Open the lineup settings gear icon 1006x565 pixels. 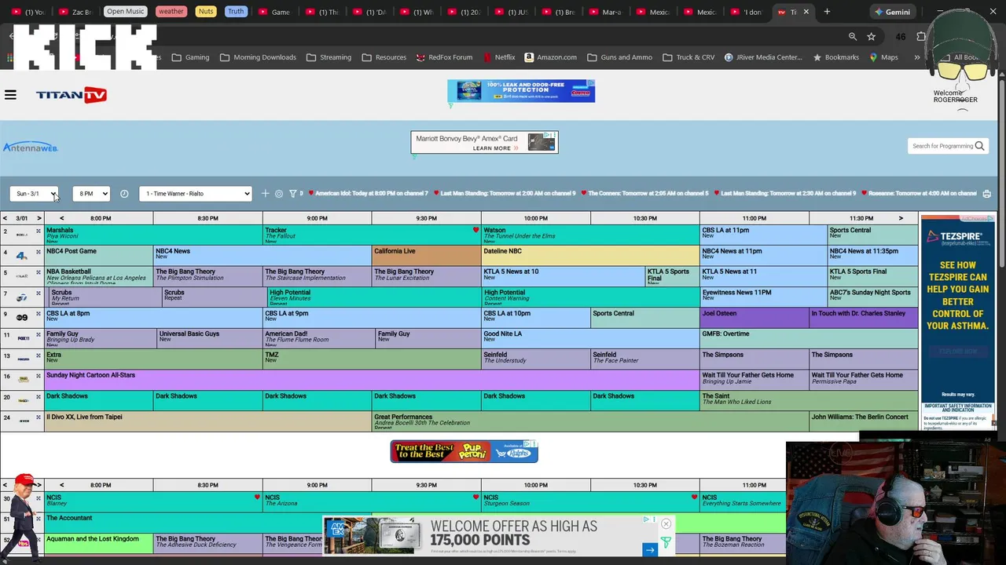(x=279, y=194)
